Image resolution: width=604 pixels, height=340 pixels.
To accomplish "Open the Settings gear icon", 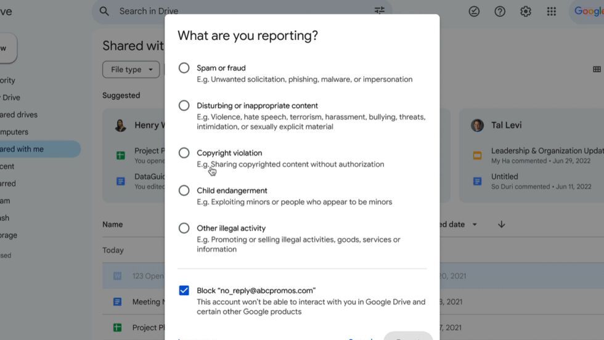I will point(525,12).
